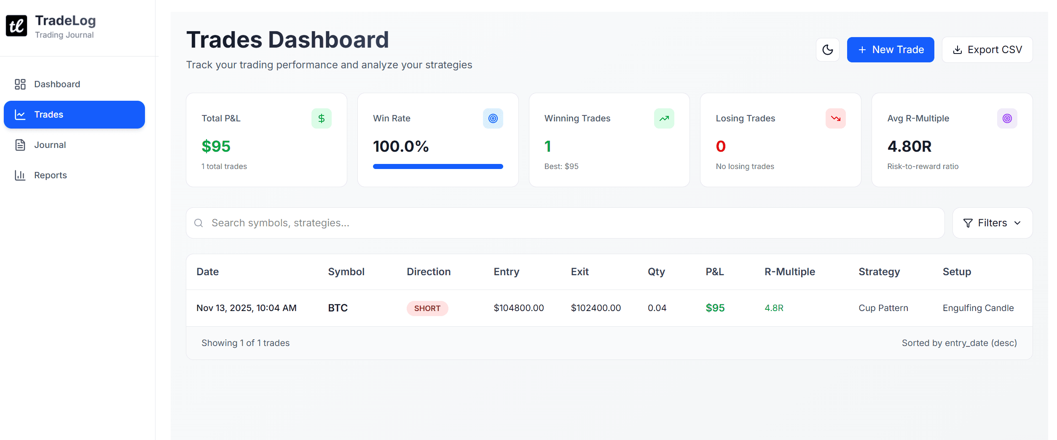
Task: Click the funnel icon inside Filters button
Action: pos(968,223)
